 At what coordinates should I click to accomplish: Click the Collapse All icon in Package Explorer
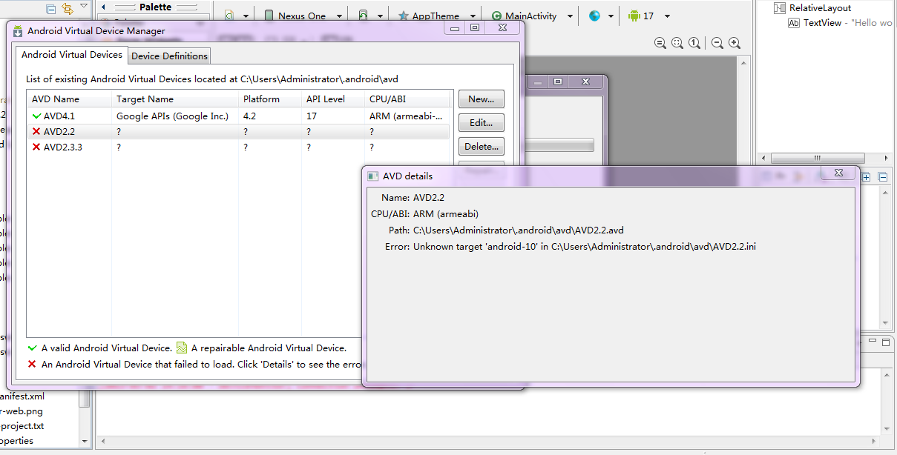pos(51,9)
